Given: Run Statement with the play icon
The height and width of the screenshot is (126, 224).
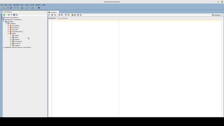Looking at the screenshot, I should click(x=49, y=15).
